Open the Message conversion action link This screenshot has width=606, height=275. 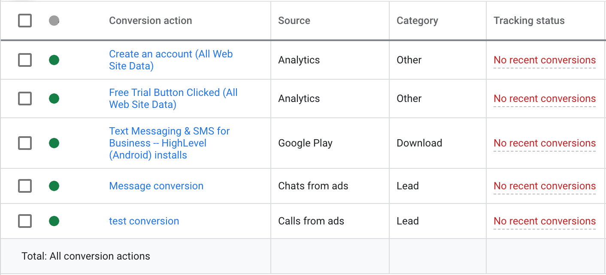pyautogui.click(x=156, y=186)
